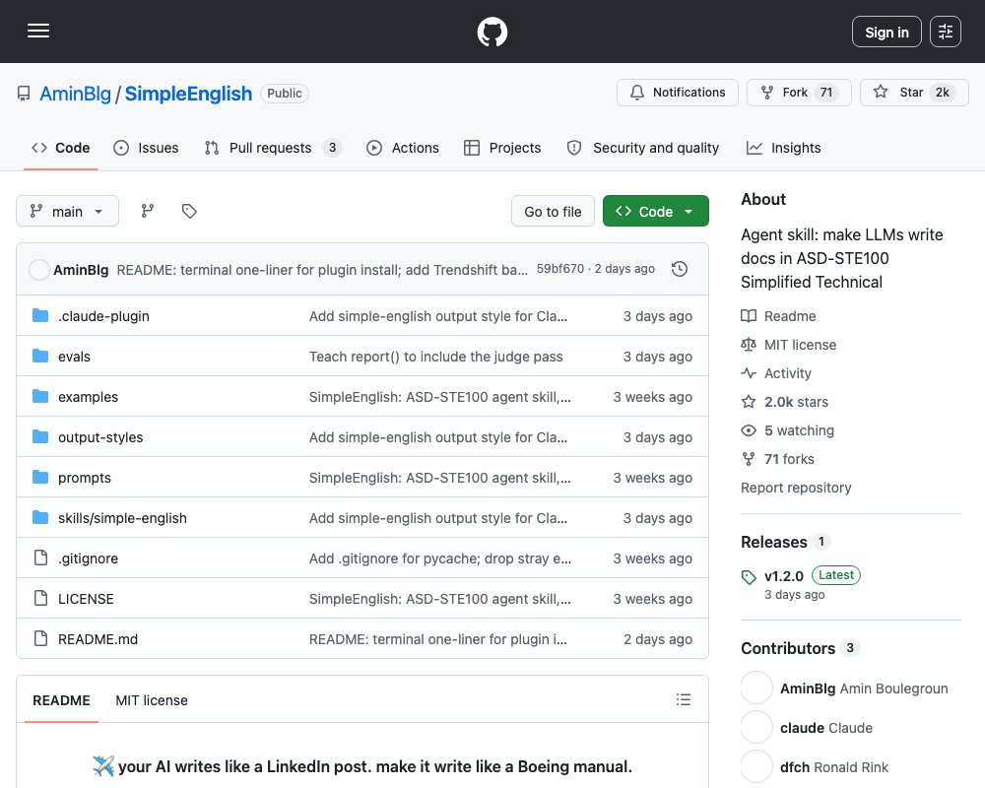This screenshot has width=985, height=788.
Task: Click the Go to file button
Action: pos(553,212)
